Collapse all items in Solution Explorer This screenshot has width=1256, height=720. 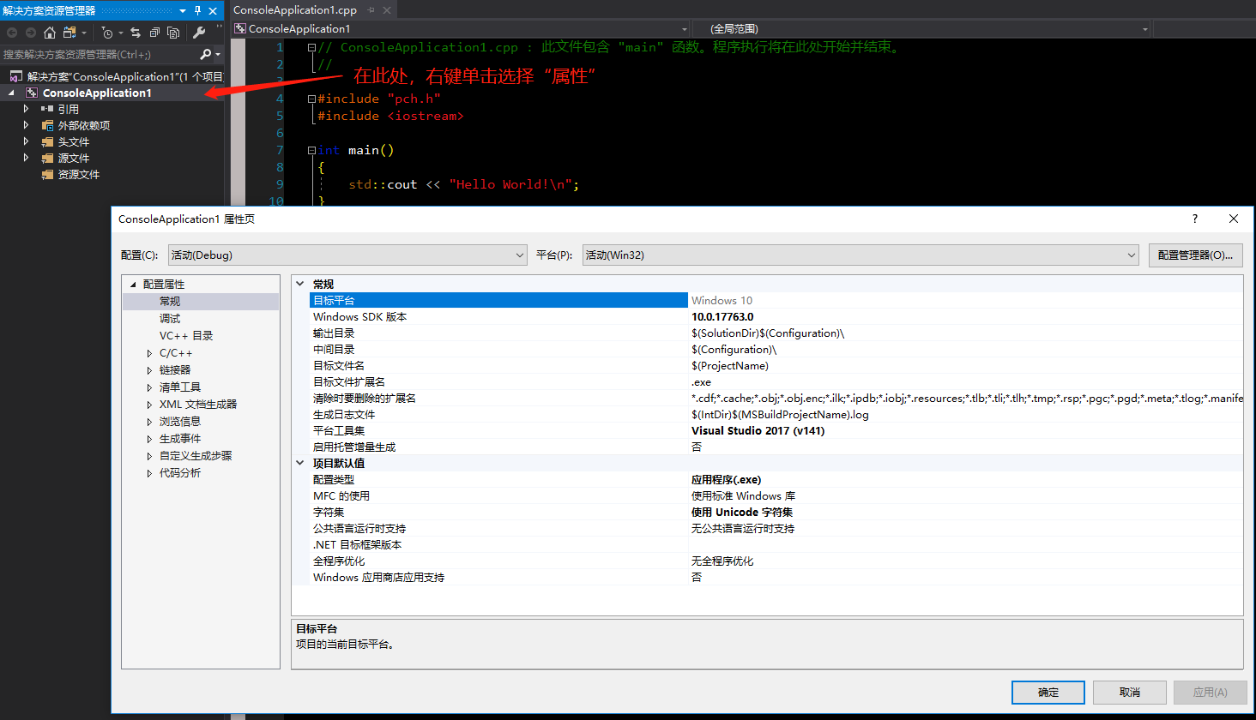[154, 33]
